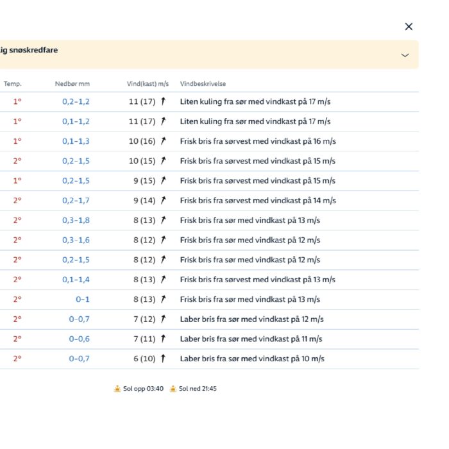Click wind value 10 (15)
The width and height of the screenshot is (449, 449).
[142, 161]
